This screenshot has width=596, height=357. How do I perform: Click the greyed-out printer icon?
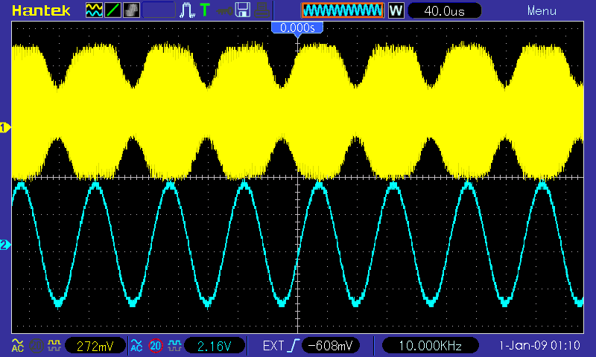click(x=261, y=10)
